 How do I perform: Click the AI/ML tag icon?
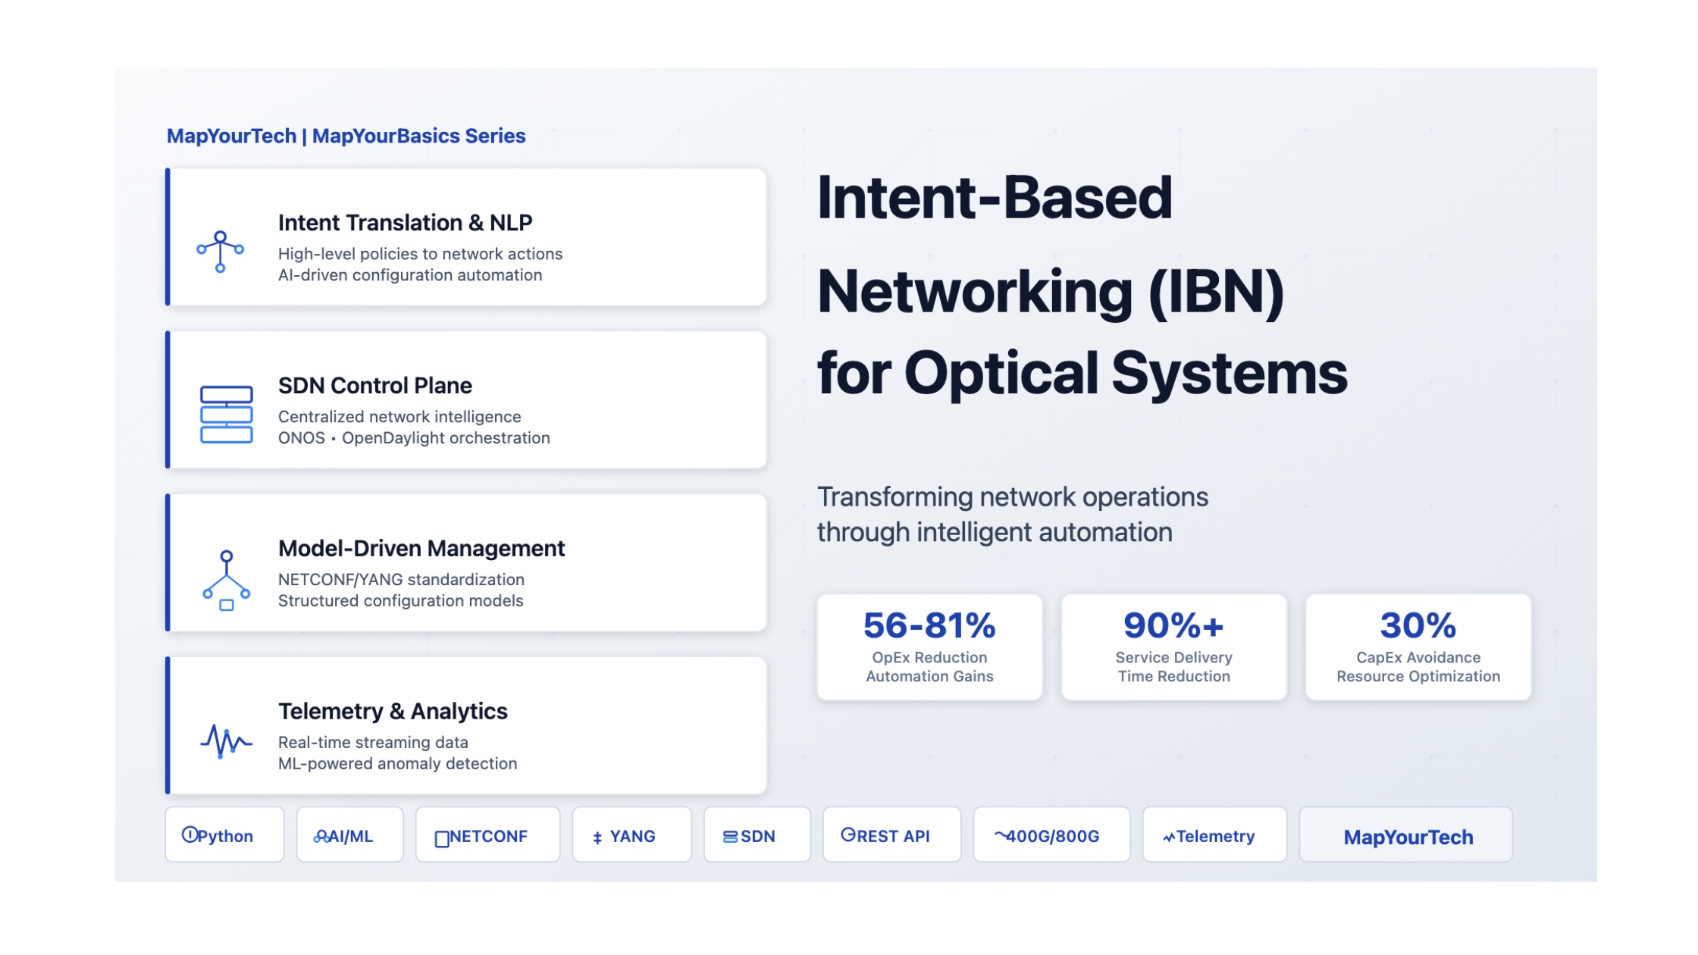pos(321,836)
